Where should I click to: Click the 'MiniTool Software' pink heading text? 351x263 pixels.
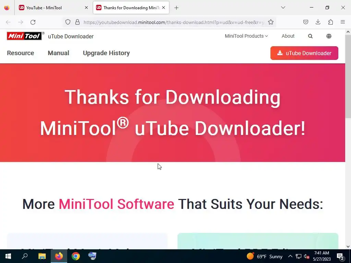pos(117,204)
